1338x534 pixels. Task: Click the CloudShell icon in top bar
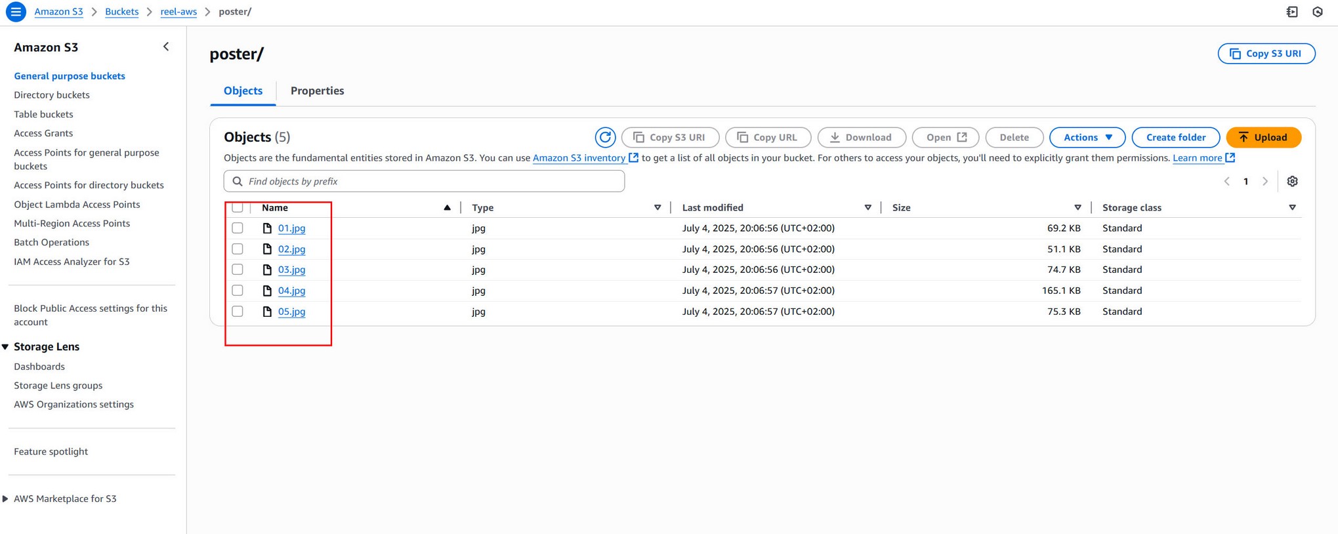click(x=1291, y=12)
